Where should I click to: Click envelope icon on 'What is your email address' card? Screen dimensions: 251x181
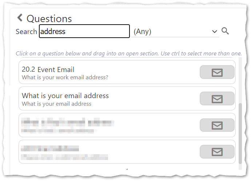tap(217, 98)
